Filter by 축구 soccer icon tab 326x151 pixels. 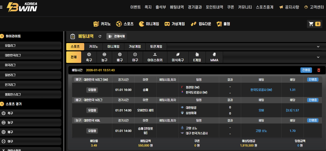[89, 57]
